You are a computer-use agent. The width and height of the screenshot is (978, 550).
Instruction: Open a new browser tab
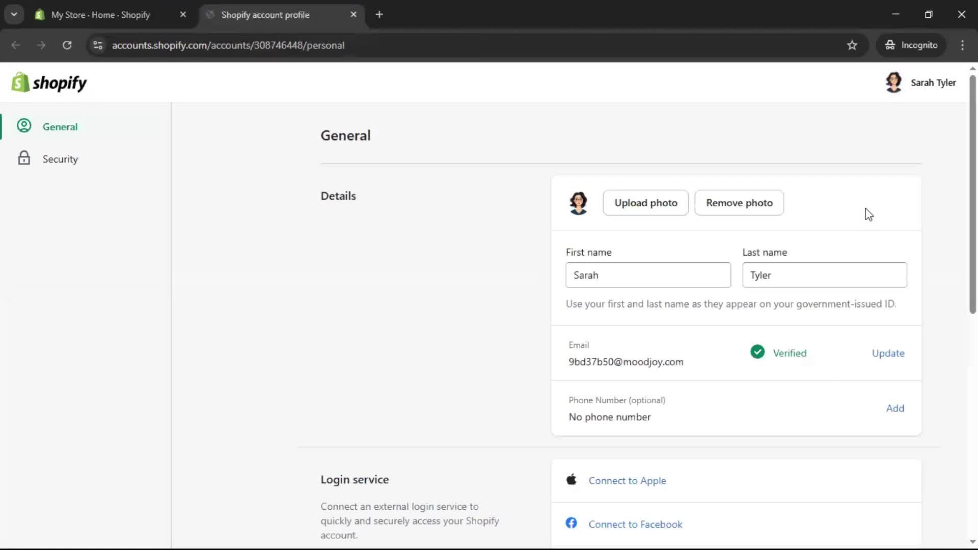[379, 15]
